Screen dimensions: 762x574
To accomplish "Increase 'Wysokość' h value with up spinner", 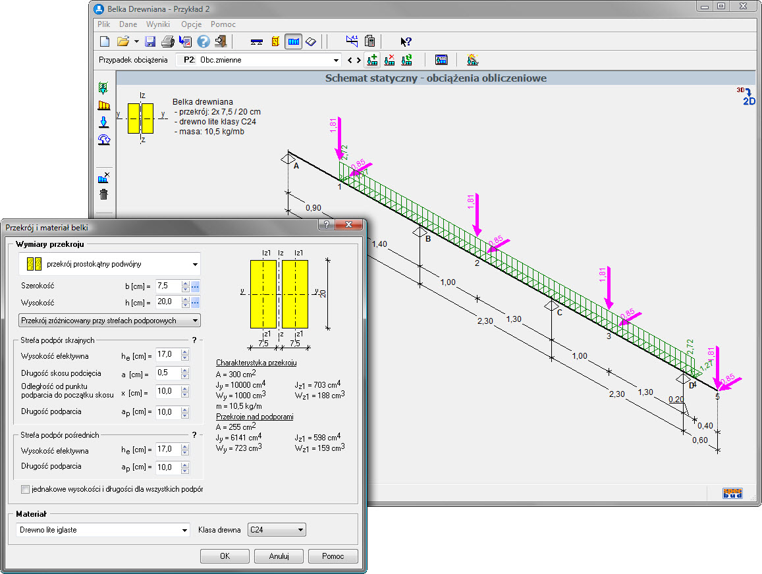I will pos(186,299).
